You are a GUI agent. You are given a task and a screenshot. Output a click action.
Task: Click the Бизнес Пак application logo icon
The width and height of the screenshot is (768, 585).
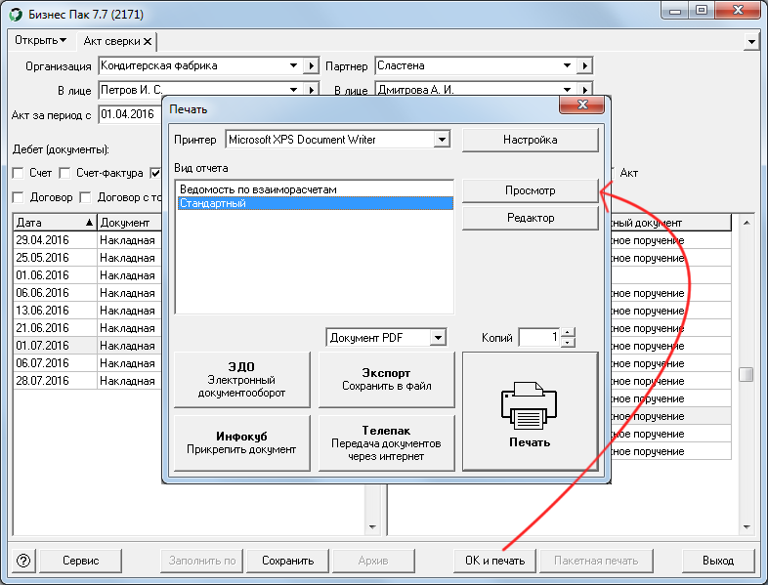(x=16, y=15)
